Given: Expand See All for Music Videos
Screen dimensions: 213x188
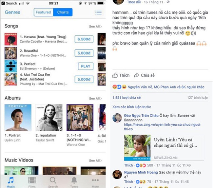Looking at the screenshot, I should [95, 160].
